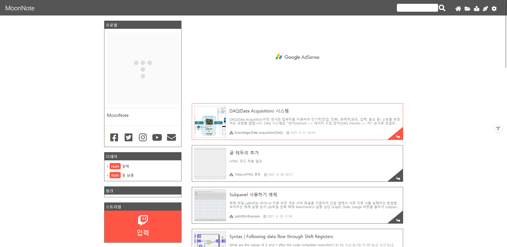The width and height of the screenshot is (507, 247).
Task: Click calendar icon beside 2021. 8. 30. date
Action: point(266,175)
